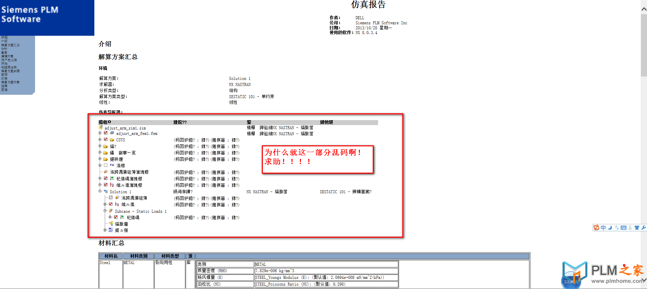647x289 pixels.
Task: Click the top-level green flag constraint icon
Action: pyautogui.click(x=112, y=178)
